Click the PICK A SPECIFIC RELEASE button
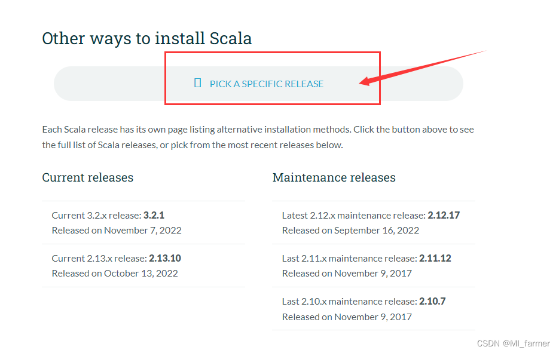 [x=267, y=84]
